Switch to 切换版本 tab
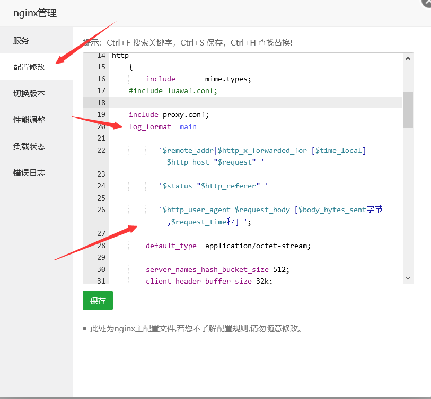The image size is (431, 399). pos(29,94)
